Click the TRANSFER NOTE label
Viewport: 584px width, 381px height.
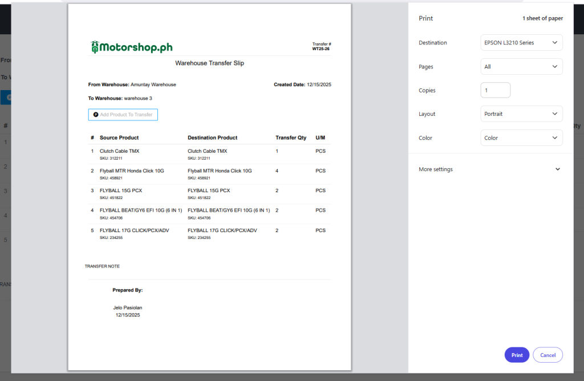tap(102, 266)
